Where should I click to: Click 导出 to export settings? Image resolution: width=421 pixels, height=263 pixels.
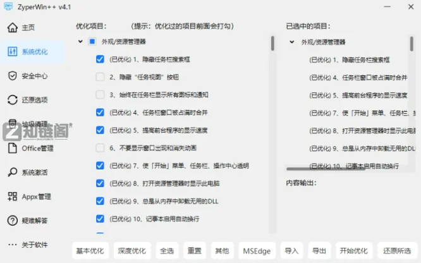tap(319, 251)
